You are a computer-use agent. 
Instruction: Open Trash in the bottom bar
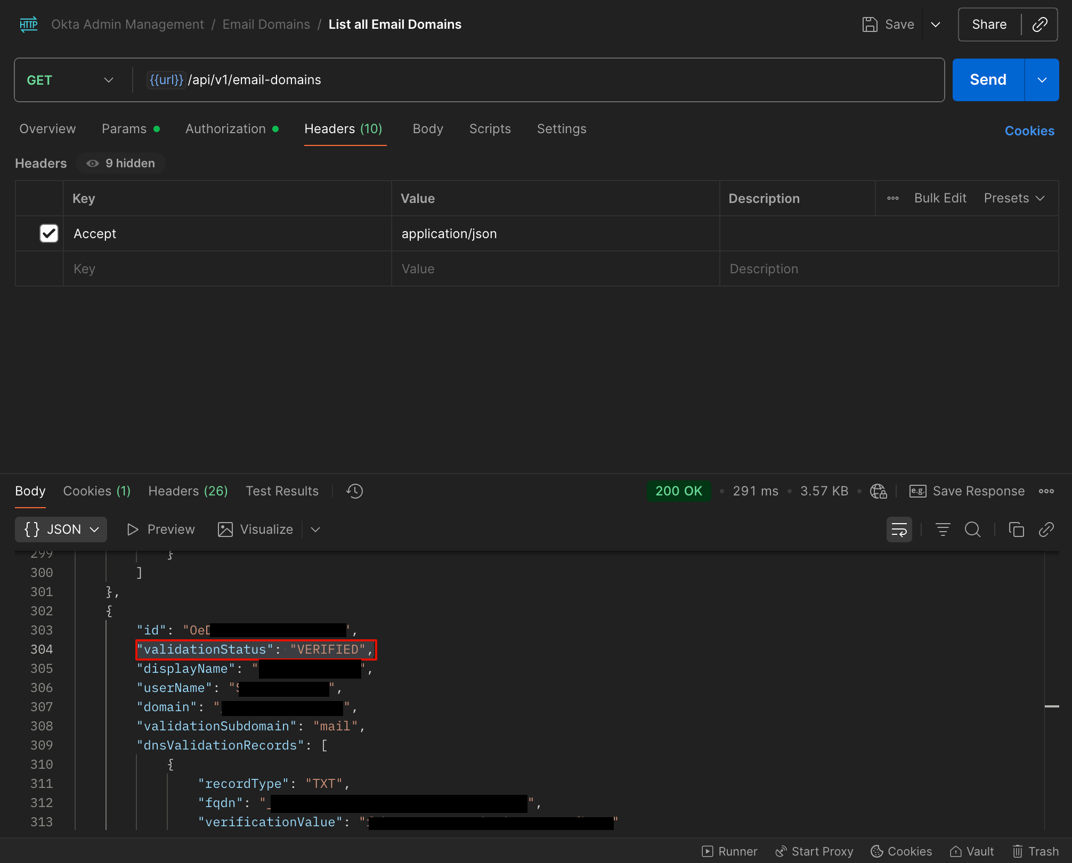[1035, 851]
